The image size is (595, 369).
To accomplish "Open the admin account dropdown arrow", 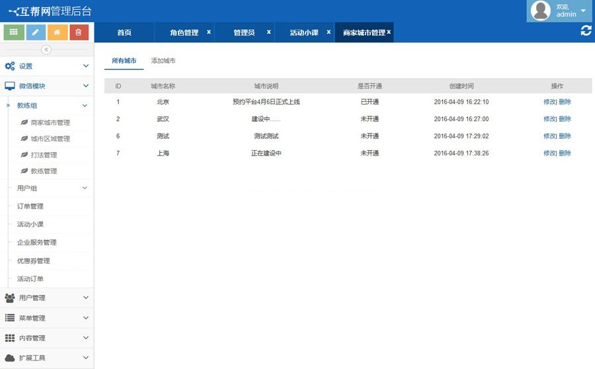I will click(x=583, y=11).
